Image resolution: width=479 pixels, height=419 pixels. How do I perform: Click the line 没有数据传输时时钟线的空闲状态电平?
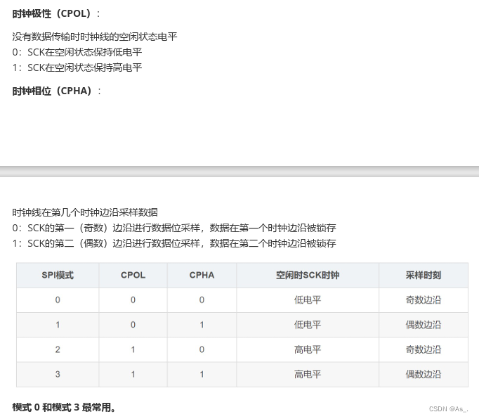(95, 37)
